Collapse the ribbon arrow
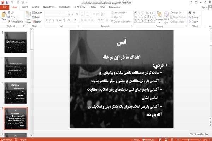Image resolution: width=212 pixels, height=141 pixels. [210, 26]
